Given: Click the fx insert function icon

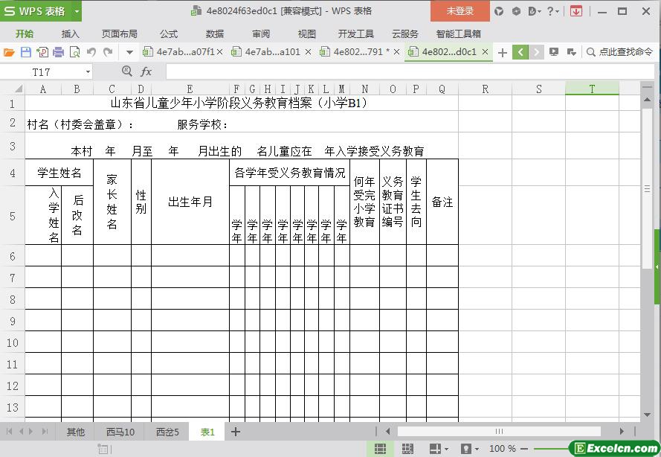Looking at the screenshot, I should [x=146, y=71].
